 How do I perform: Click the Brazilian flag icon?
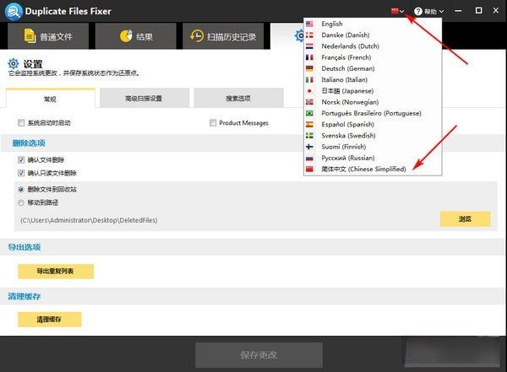[x=309, y=113]
